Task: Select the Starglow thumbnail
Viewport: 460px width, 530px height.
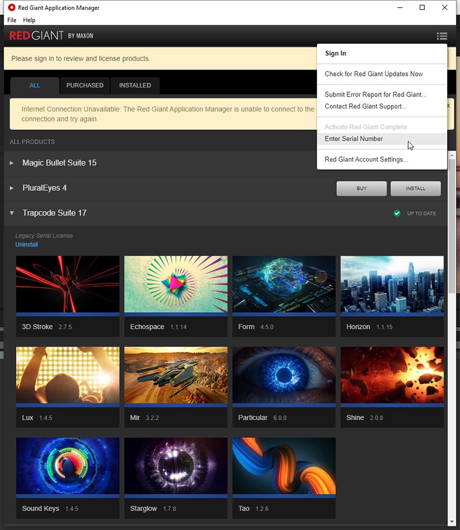Action: tap(176, 466)
